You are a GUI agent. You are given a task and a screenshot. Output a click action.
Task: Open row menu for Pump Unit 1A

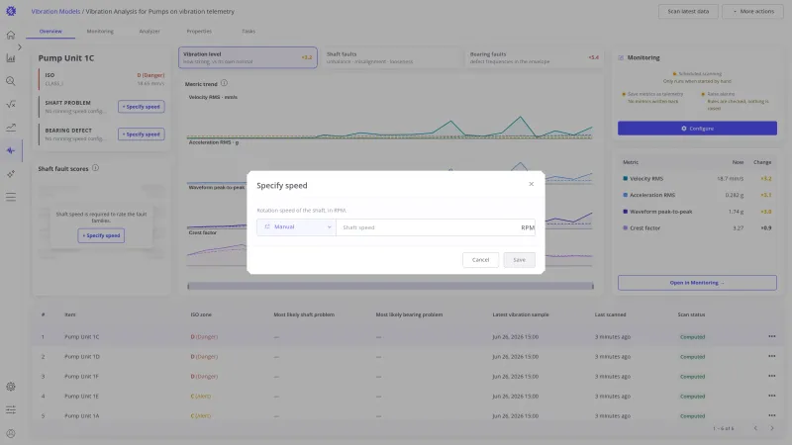[772, 415]
